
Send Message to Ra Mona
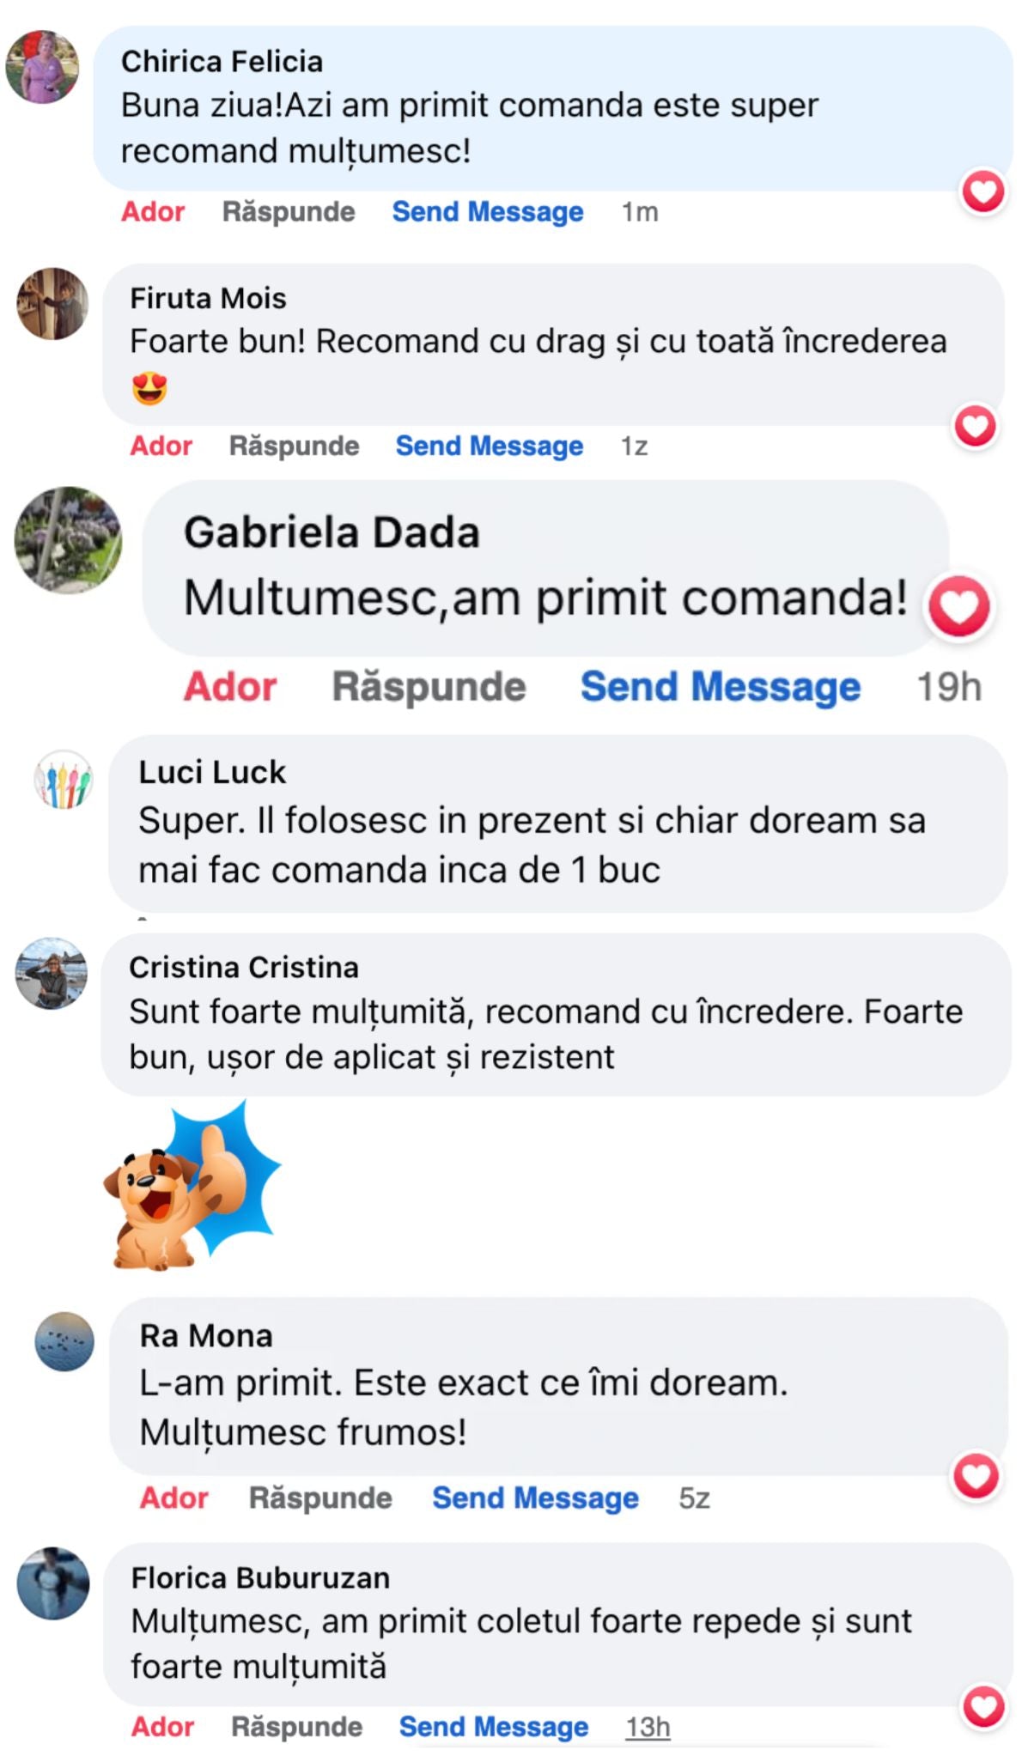click(x=535, y=1498)
